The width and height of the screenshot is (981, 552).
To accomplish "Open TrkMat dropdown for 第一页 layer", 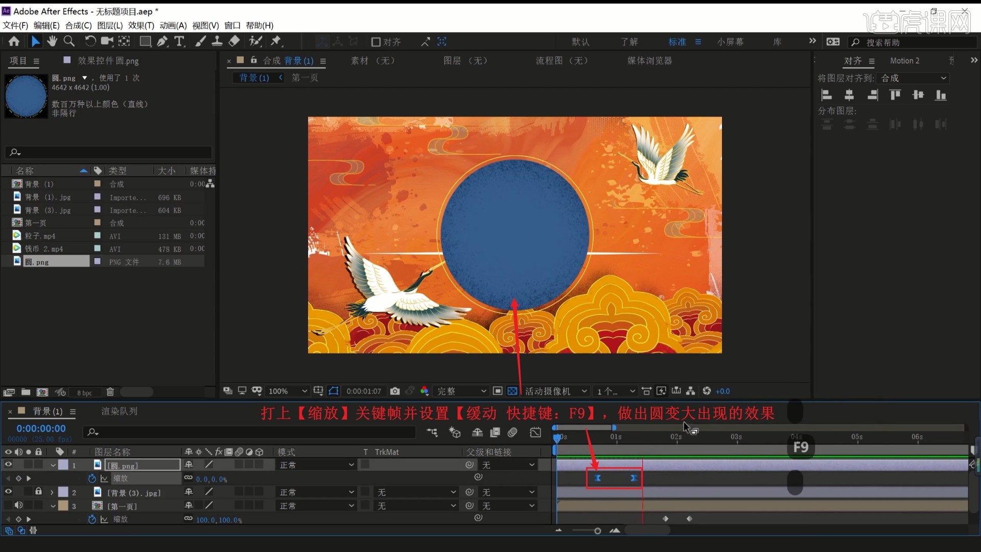I will 416,505.
